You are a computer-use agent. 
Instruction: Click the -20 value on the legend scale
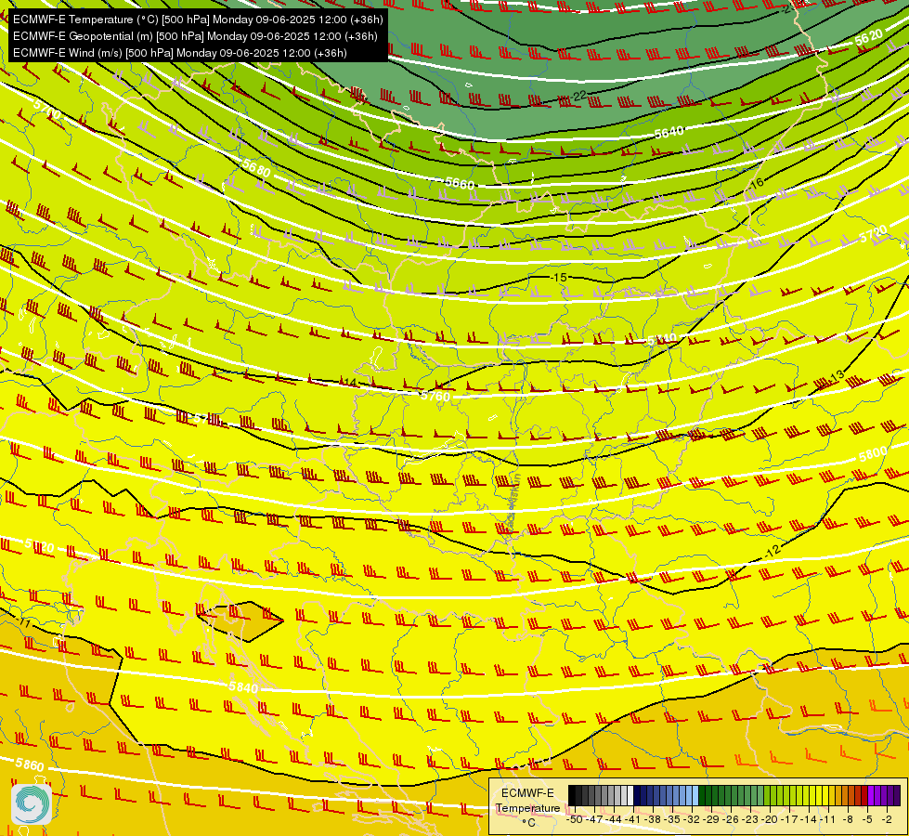coord(770,819)
